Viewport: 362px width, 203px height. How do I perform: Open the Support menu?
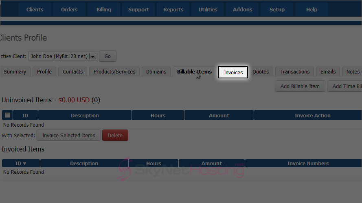click(138, 10)
